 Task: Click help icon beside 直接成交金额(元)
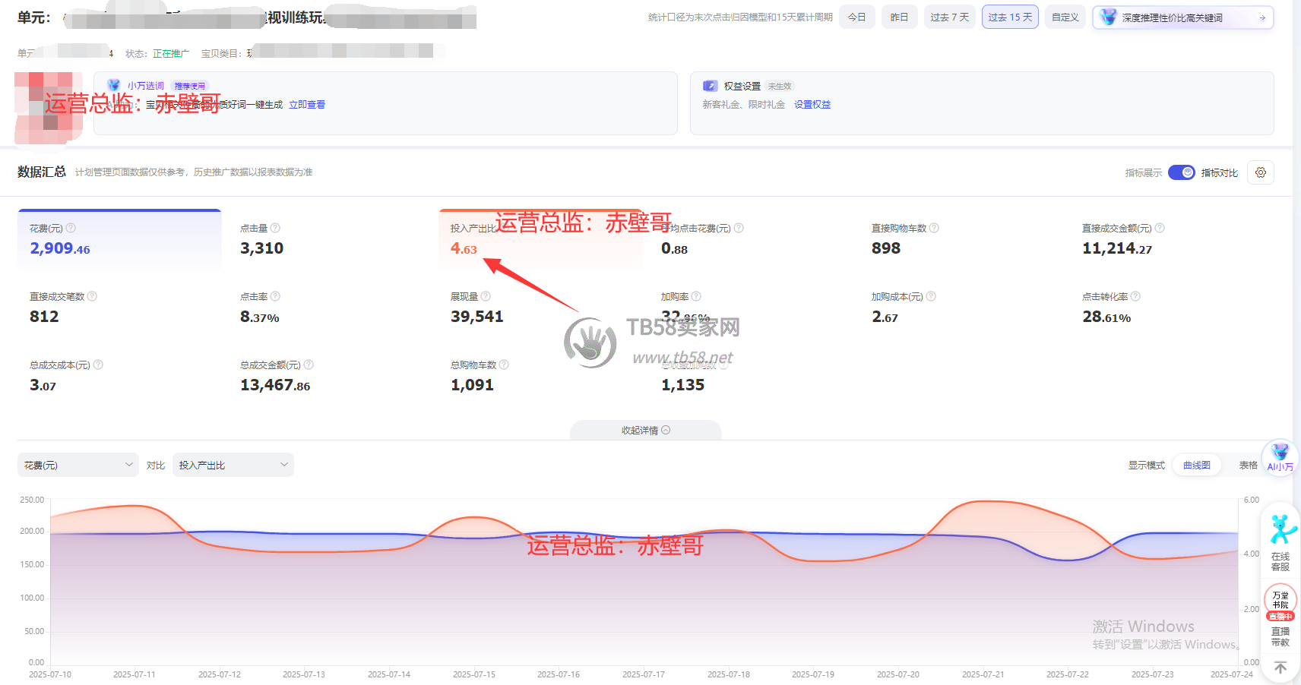(x=1160, y=228)
